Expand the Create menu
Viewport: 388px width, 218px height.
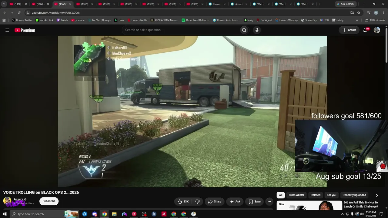349,30
